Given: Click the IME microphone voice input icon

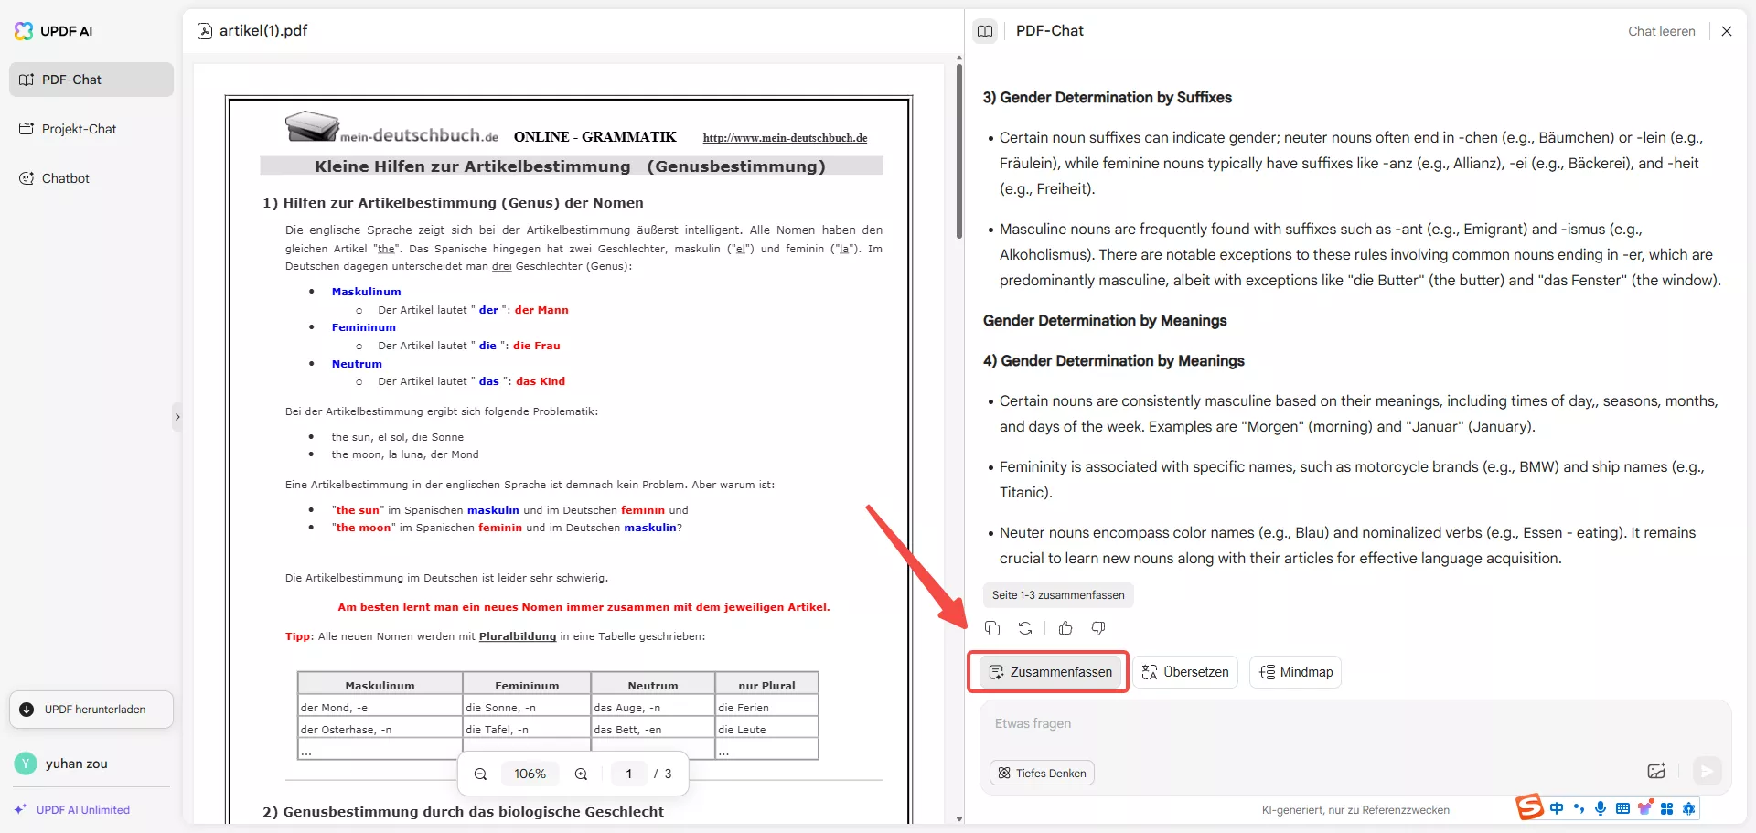Looking at the screenshot, I should (x=1601, y=808).
